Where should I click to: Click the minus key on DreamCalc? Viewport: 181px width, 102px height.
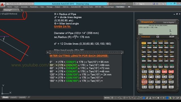(x=171, y=82)
